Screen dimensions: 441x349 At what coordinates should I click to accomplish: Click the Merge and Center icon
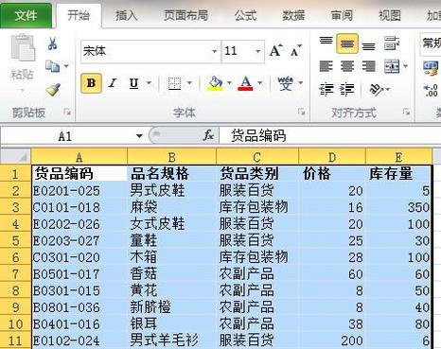392,66
